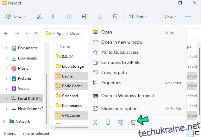Click the context menu Rename icon
Image resolution: width=201 pixels, height=137 pixels.
[x=121, y=122]
